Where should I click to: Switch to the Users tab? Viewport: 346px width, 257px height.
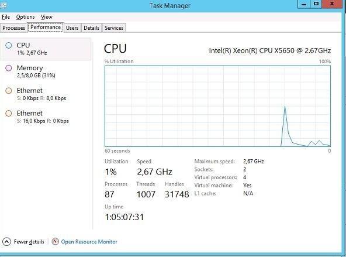click(x=72, y=28)
